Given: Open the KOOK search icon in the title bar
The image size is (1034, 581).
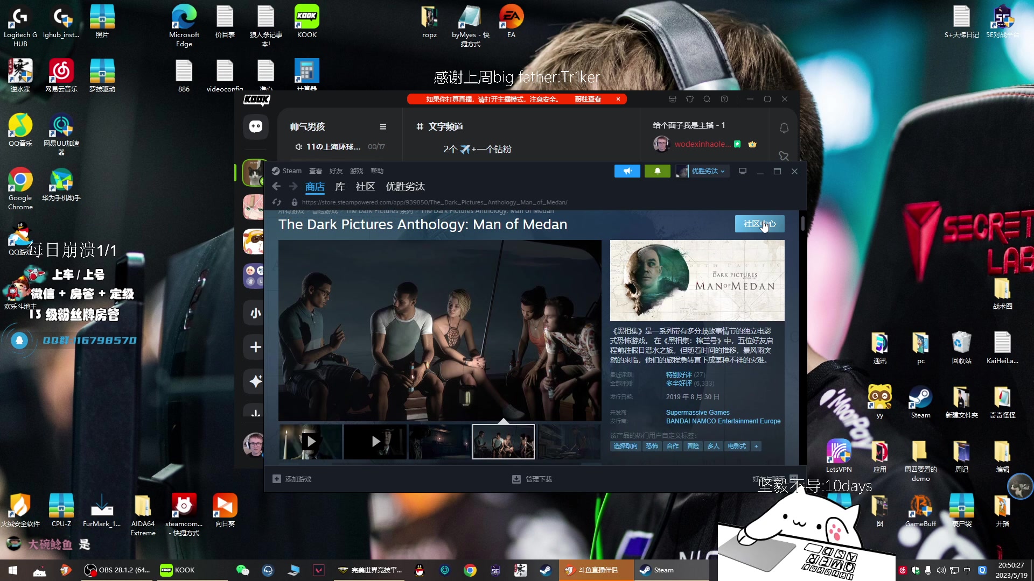Looking at the screenshot, I should (x=707, y=99).
